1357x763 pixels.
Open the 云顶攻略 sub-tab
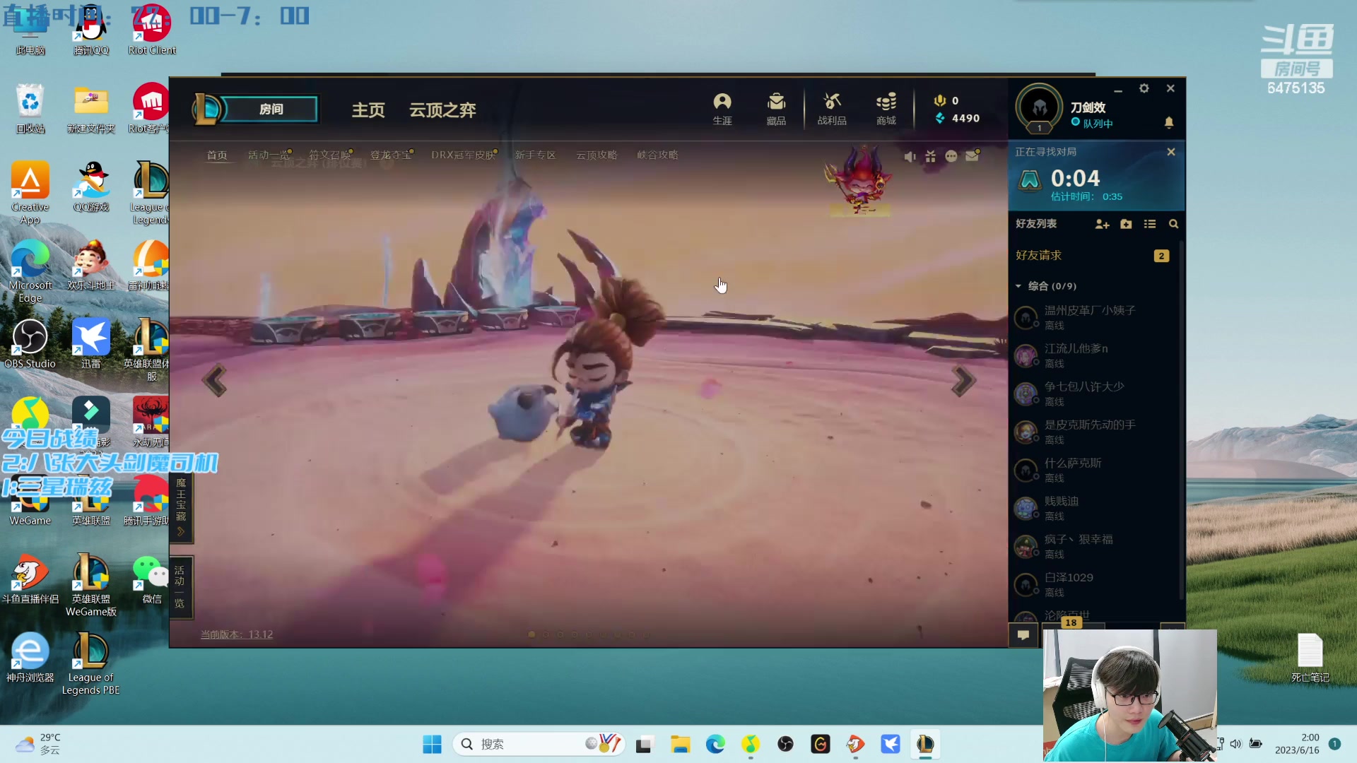click(597, 155)
